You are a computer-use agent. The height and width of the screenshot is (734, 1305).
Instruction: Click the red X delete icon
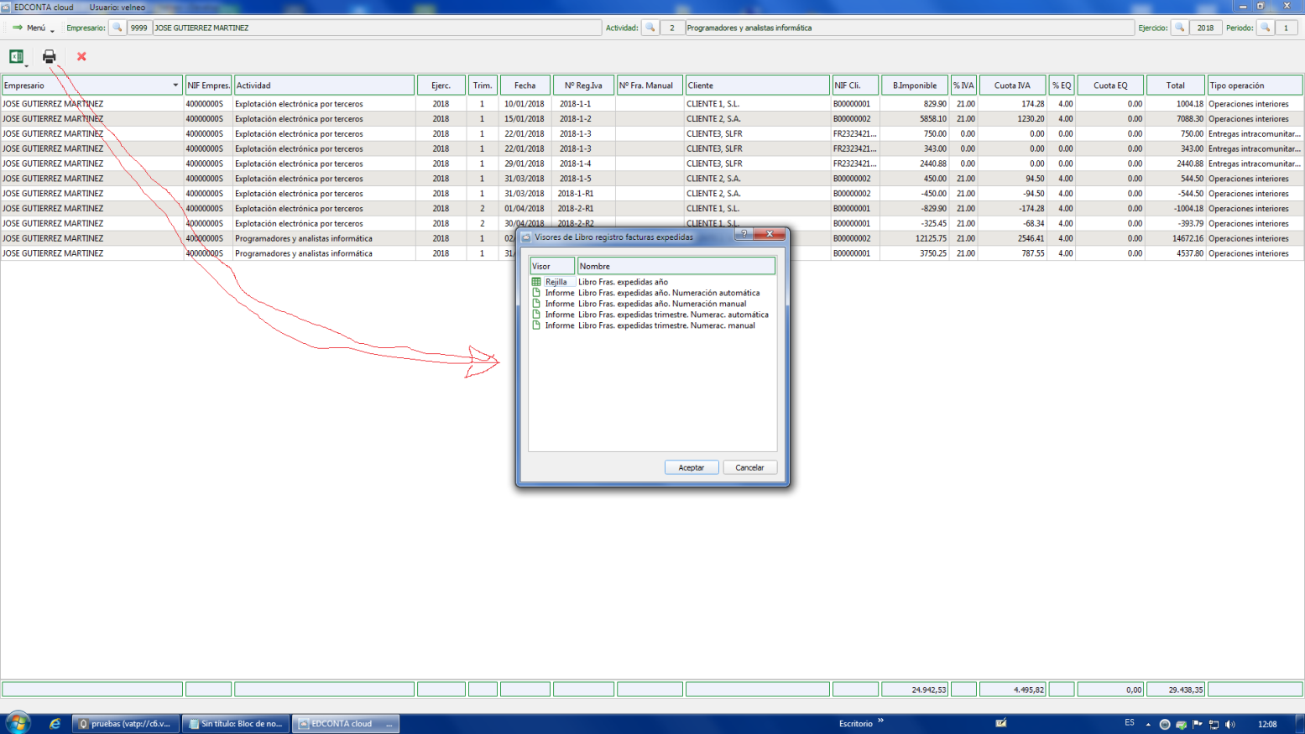click(81, 56)
